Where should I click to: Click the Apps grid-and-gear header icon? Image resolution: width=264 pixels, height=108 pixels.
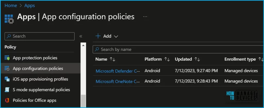point(9,19)
